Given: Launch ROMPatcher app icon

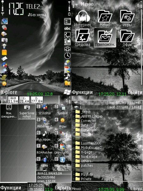Looking at the screenshot, I should pos(44,149).
